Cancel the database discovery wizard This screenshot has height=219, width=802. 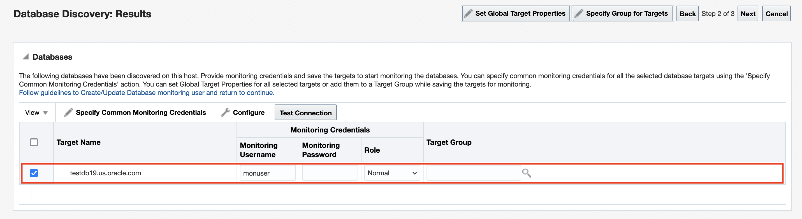pos(776,14)
